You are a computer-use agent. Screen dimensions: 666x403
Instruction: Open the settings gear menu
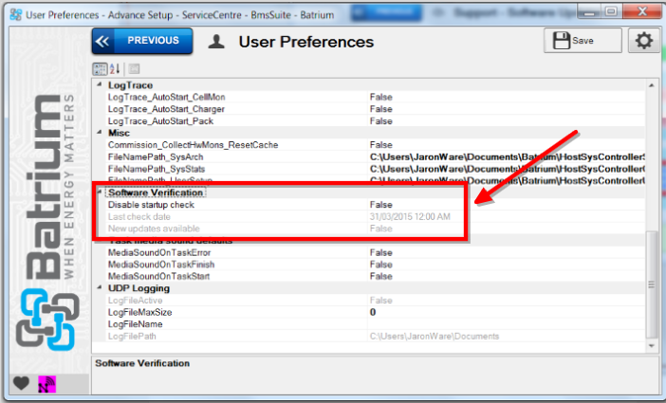pos(644,41)
